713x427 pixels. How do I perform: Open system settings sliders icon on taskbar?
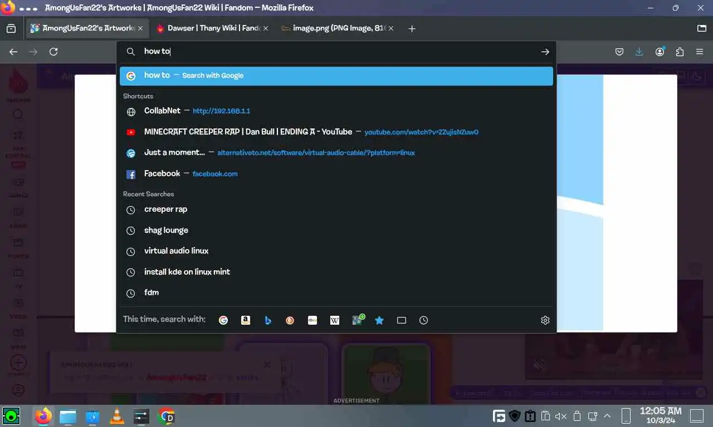tap(141, 416)
